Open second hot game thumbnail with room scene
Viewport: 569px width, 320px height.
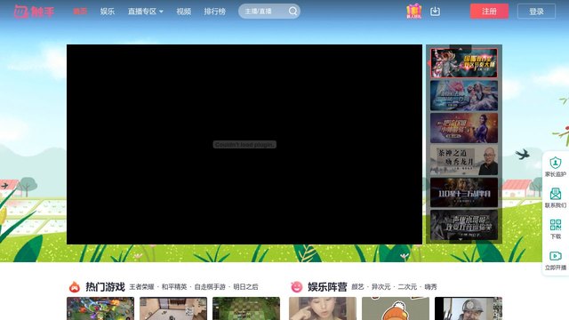173,308
